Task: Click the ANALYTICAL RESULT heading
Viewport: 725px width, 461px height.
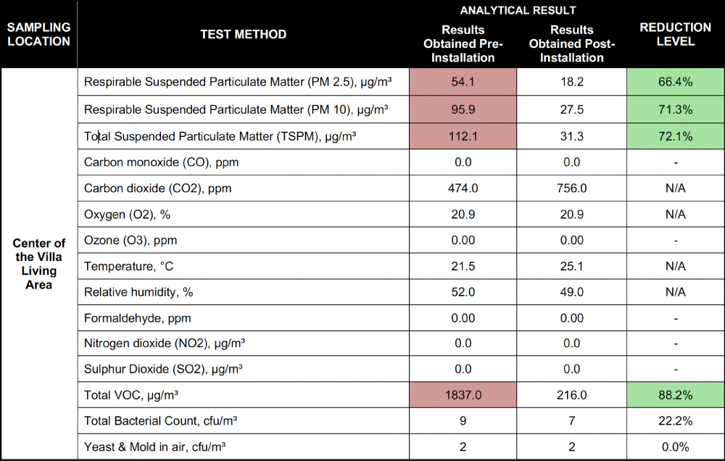Action: coord(518,10)
